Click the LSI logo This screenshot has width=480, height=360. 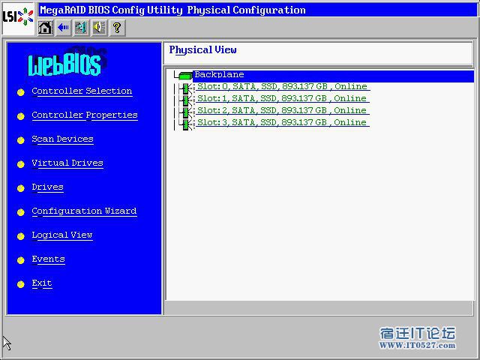coord(18,16)
